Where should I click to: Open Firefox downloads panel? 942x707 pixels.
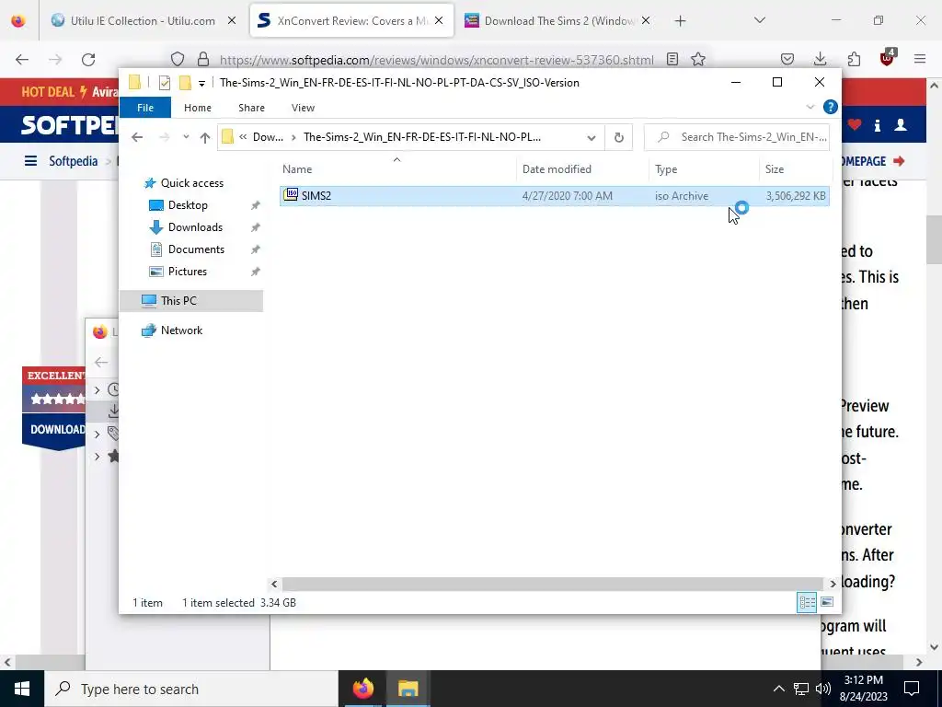(x=820, y=59)
